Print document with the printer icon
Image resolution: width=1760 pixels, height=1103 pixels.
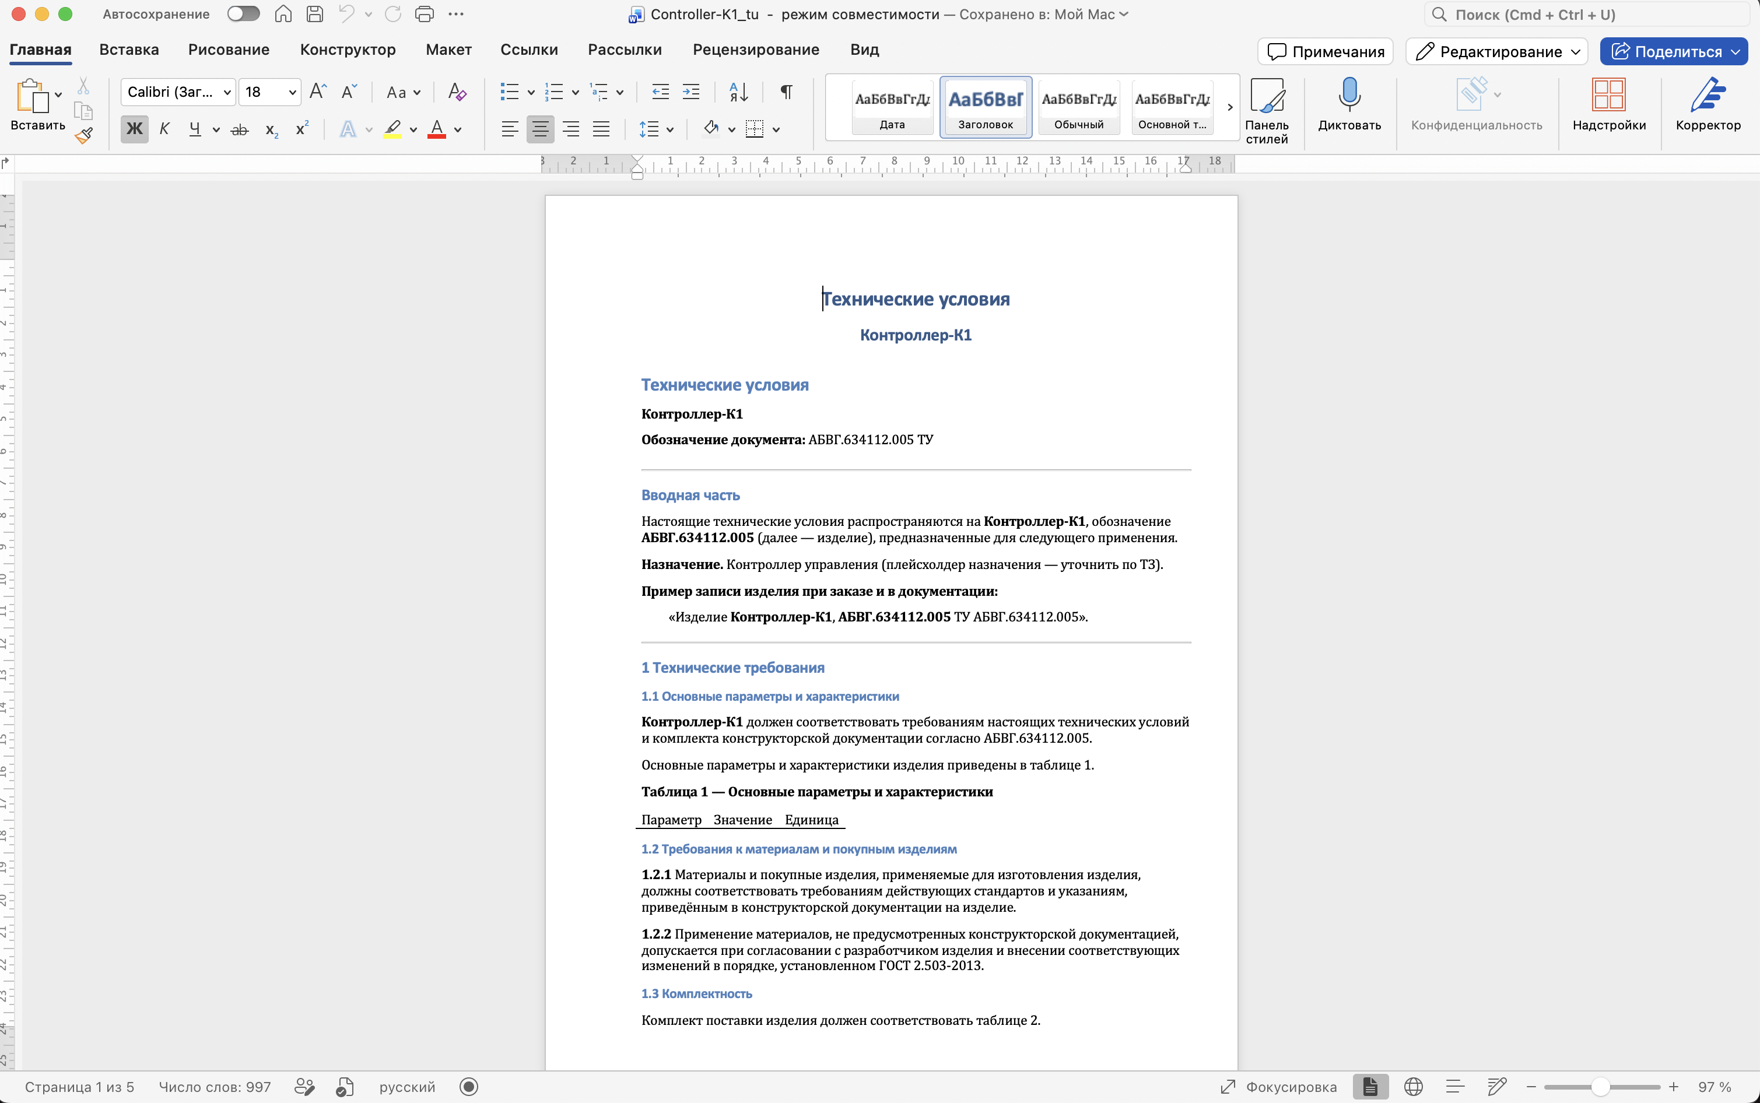[424, 14]
